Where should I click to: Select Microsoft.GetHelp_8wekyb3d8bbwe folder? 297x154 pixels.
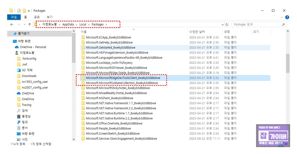[109, 43]
